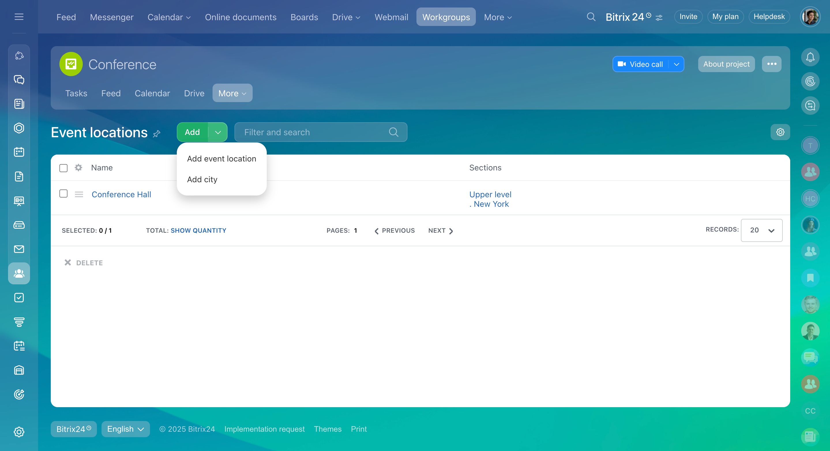This screenshot has height=451, width=830.
Task: Open the Upper level section link
Action: 490,194
